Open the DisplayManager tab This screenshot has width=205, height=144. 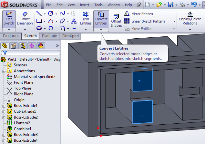coord(41,46)
